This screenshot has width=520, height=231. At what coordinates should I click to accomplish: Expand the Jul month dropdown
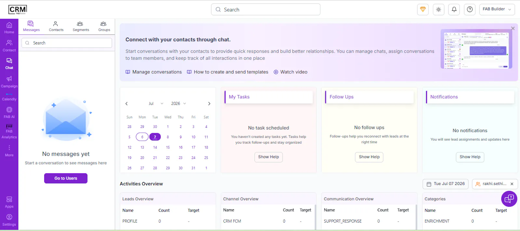tap(156, 103)
